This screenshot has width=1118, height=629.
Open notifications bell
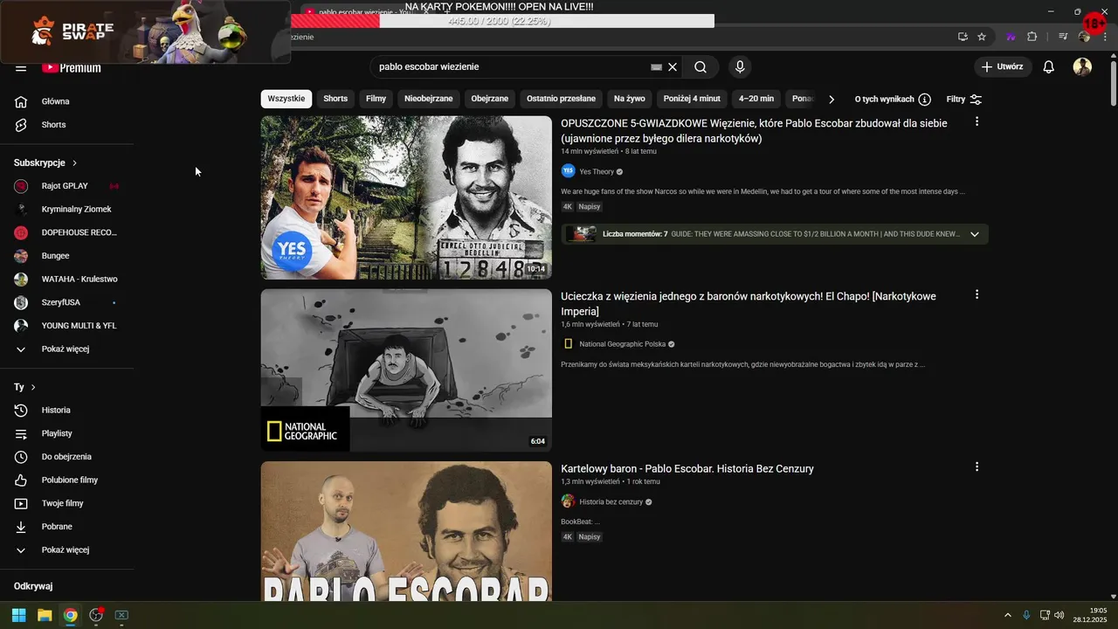pyautogui.click(x=1049, y=67)
